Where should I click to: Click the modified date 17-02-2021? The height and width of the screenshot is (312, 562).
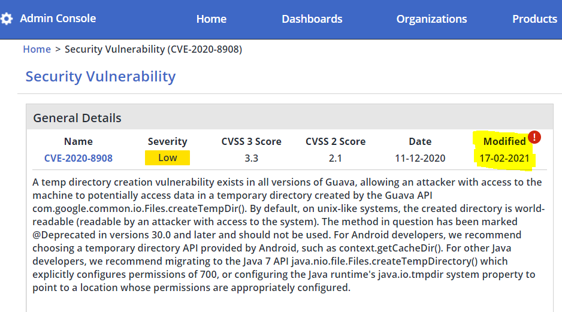504,159
